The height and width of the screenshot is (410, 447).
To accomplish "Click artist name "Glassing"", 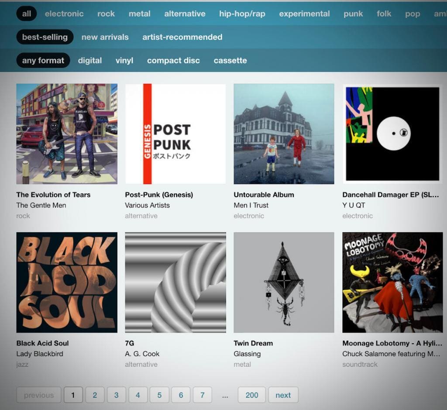I will pyautogui.click(x=247, y=354).
